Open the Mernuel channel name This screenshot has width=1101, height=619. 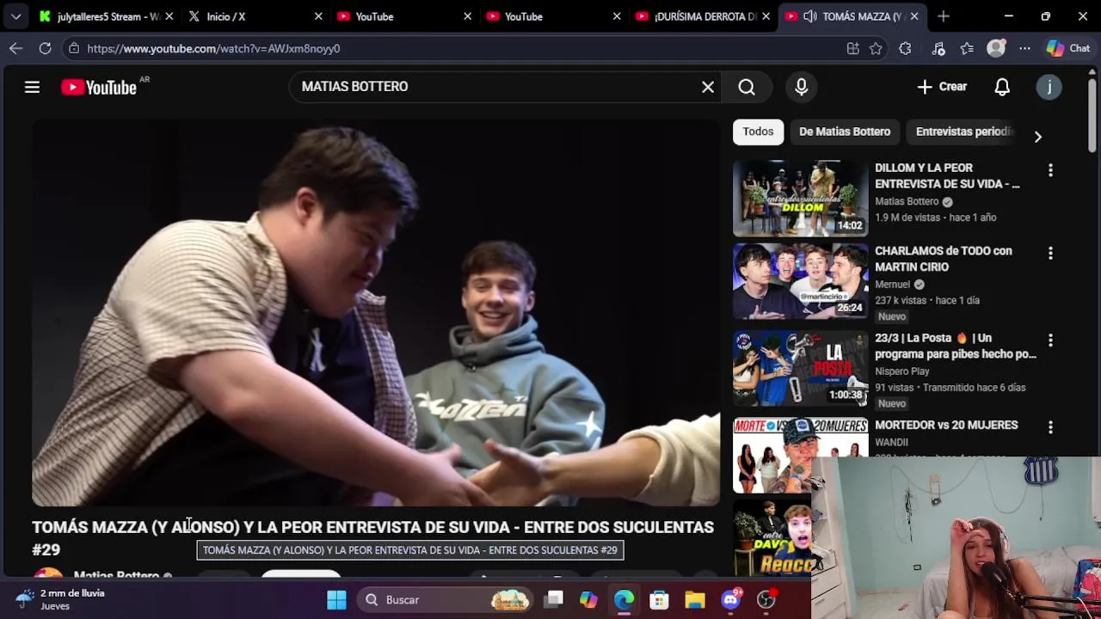click(x=892, y=285)
